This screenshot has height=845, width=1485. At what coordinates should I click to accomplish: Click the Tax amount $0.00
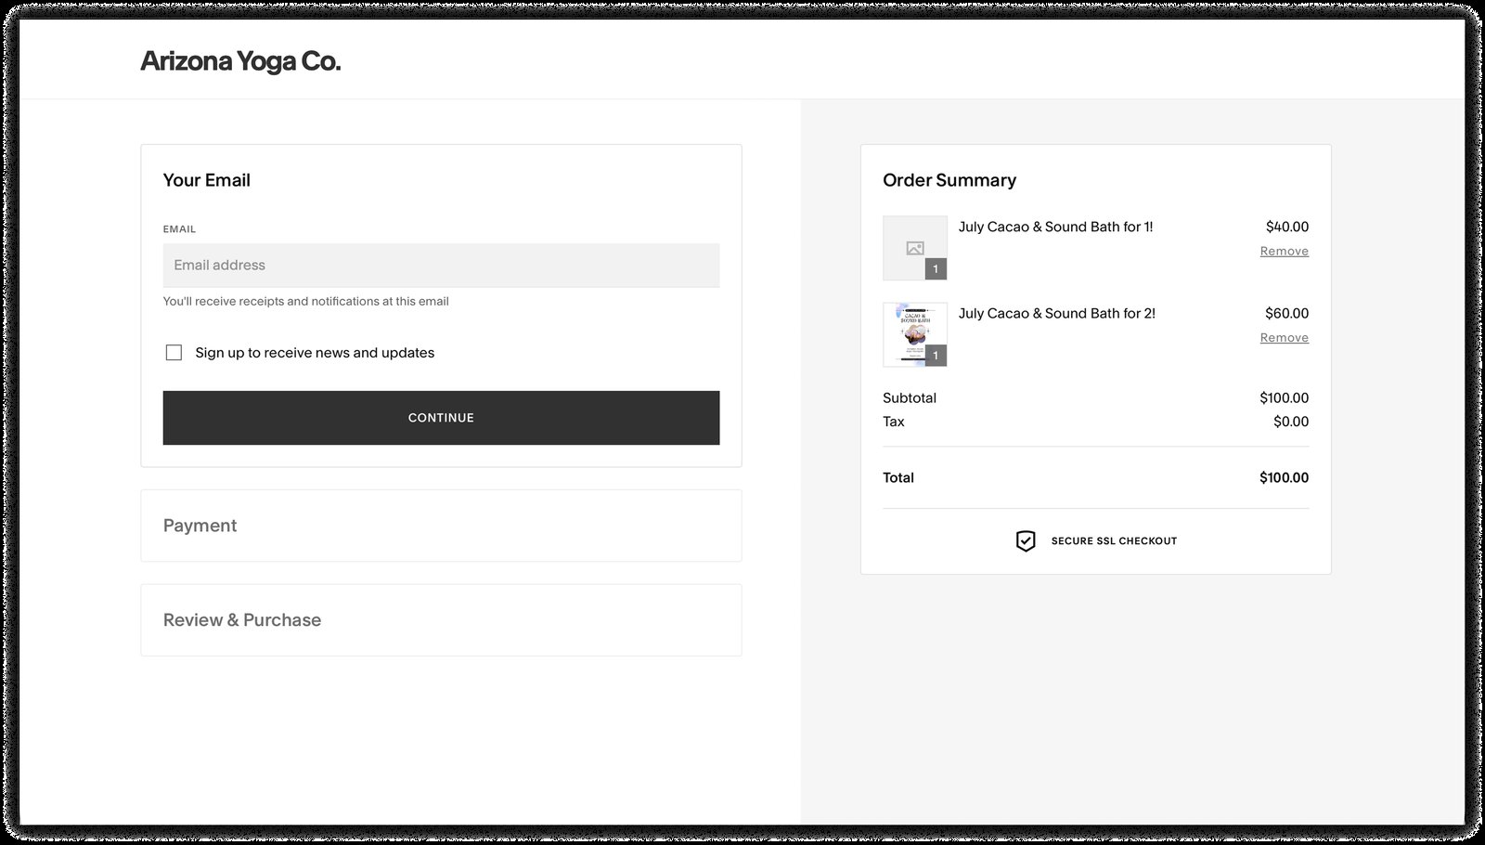pyautogui.click(x=1291, y=422)
